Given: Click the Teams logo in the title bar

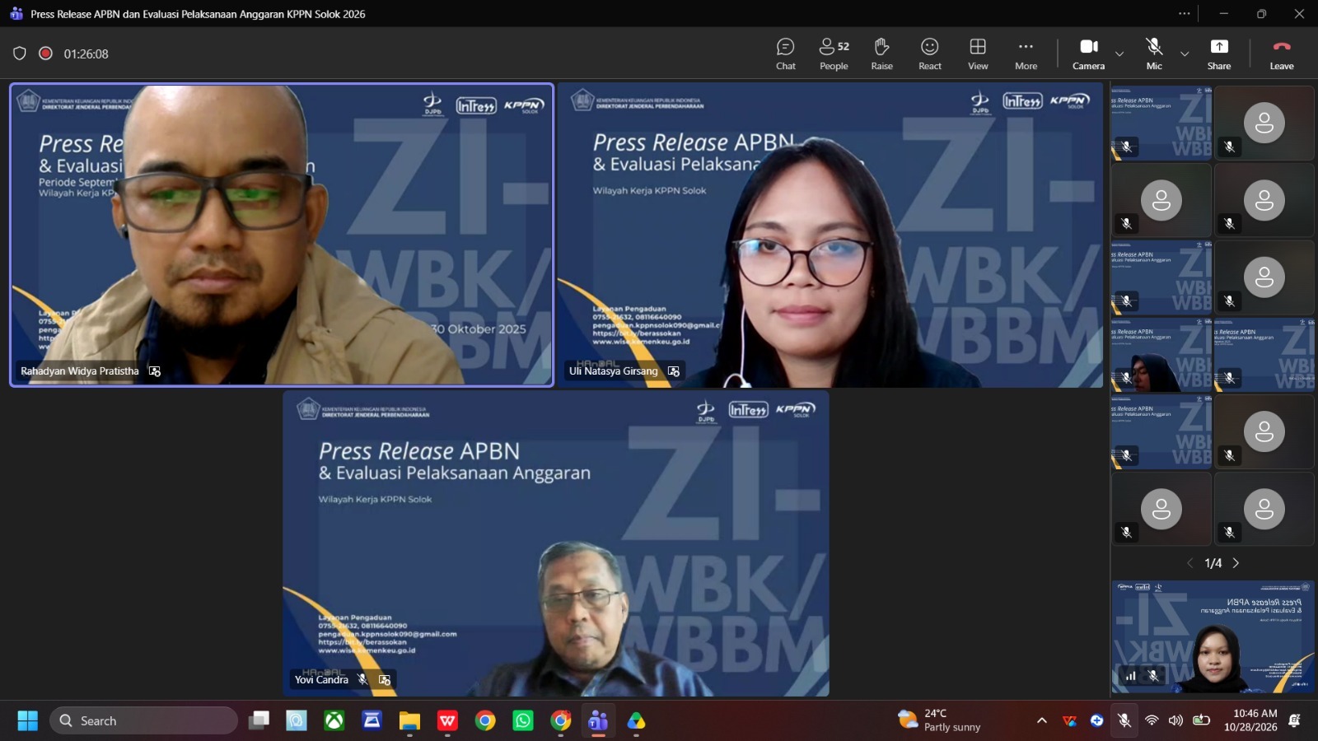Looking at the screenshot, I should click(16, 13).
